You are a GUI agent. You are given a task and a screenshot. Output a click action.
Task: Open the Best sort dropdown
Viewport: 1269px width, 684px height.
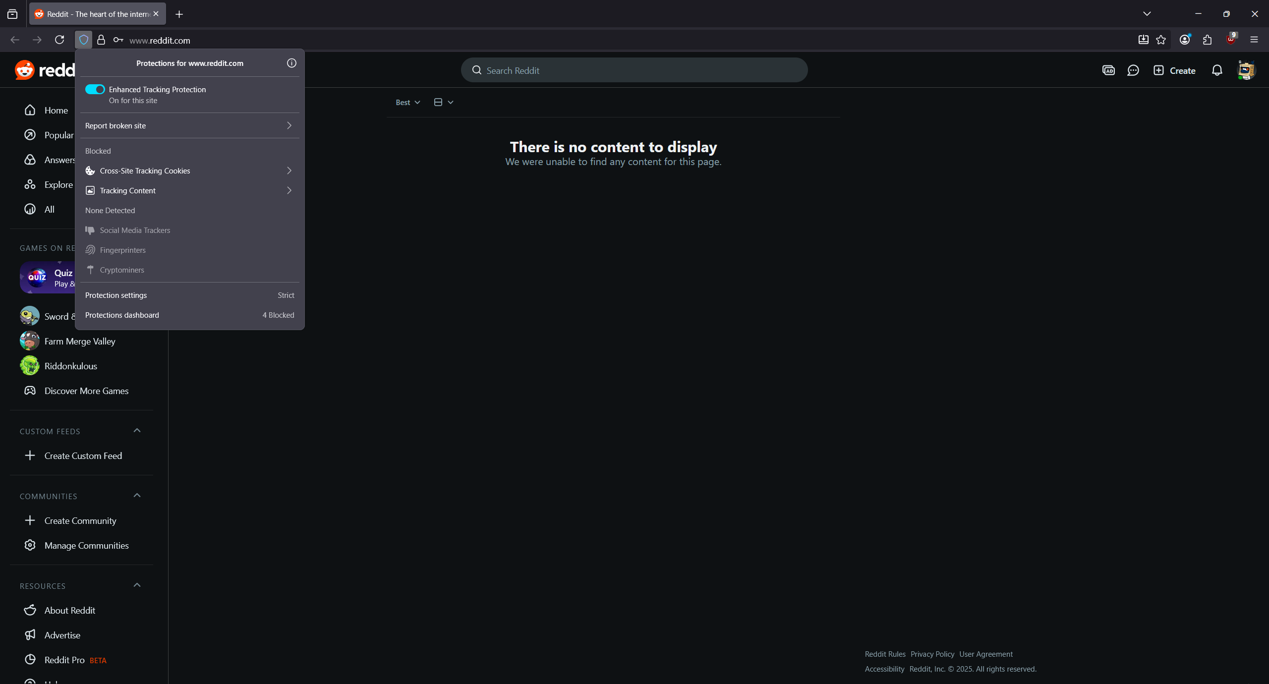click(407, 102)
